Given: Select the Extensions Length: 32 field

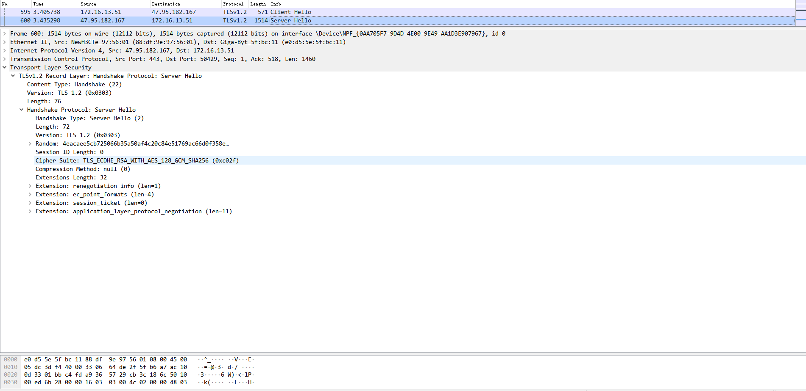Looking at the screenshot, I should [71, 177].
